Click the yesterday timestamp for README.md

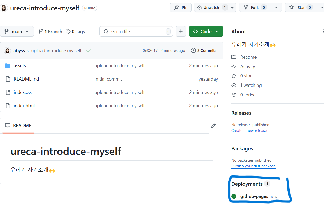[208, 79]
